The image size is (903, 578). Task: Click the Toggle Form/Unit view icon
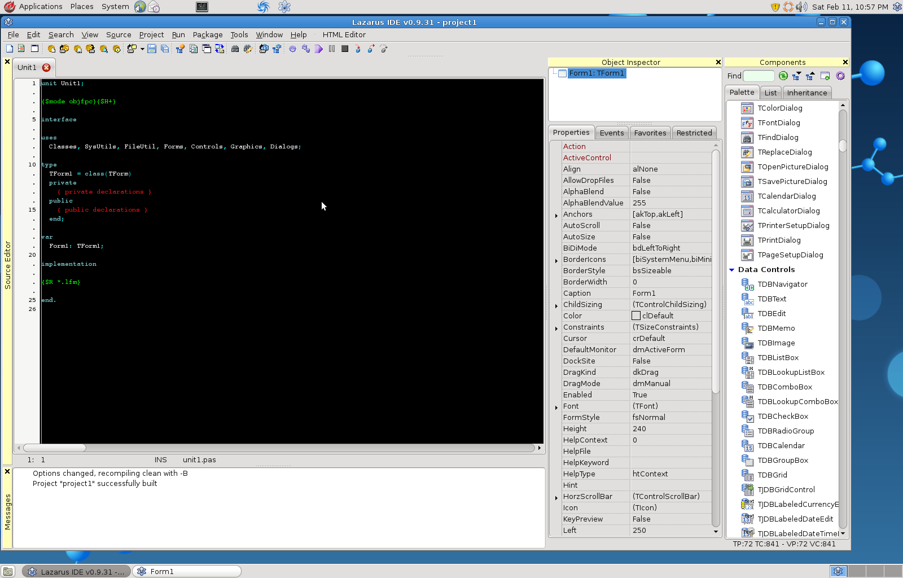pyautogui.click(x=219, y=49)
